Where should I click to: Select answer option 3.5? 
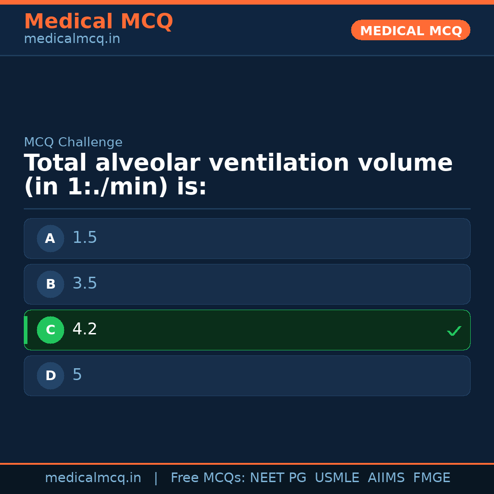tap(247, 284)
